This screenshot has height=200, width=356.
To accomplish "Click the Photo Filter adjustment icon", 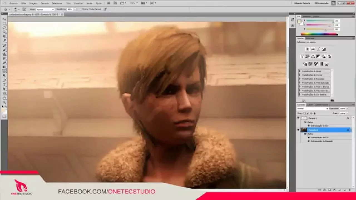I will click(324, 56).
